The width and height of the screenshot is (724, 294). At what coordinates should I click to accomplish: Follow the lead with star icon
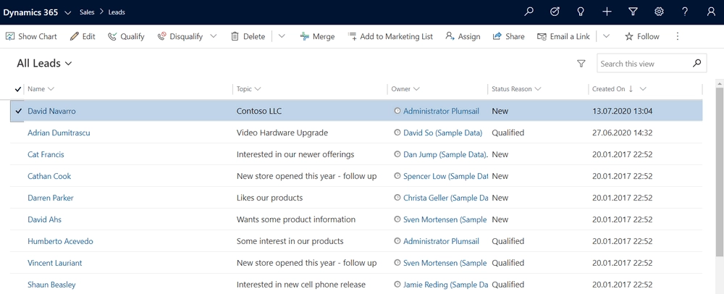pos(641,36)
